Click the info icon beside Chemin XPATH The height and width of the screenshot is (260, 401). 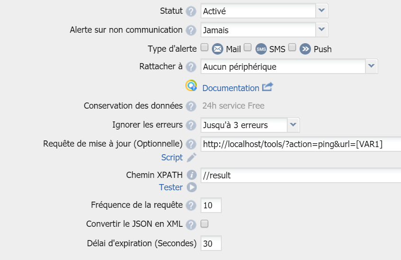tap(191, 175)
